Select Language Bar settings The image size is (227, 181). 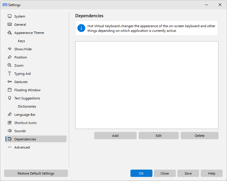[36, 115]
